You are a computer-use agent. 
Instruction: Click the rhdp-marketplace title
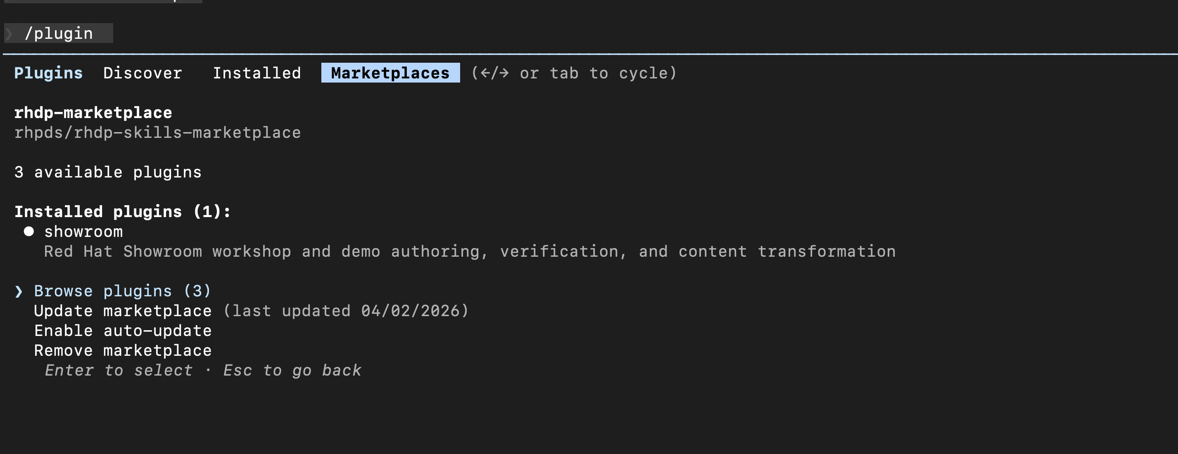pos(93,113)
